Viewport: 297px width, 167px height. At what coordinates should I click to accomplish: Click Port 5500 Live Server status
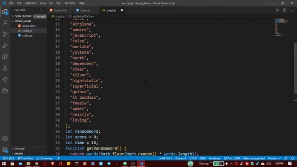coord(232,158)
